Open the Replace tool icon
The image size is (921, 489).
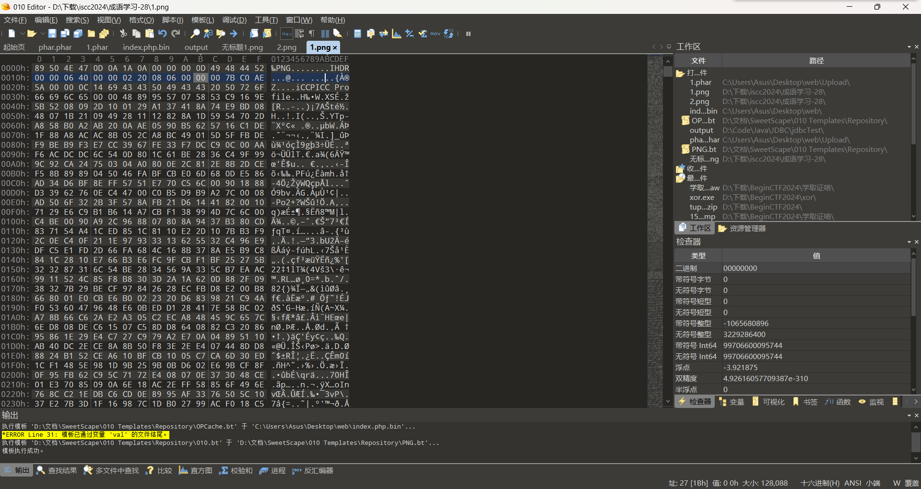tap(208, 34)
